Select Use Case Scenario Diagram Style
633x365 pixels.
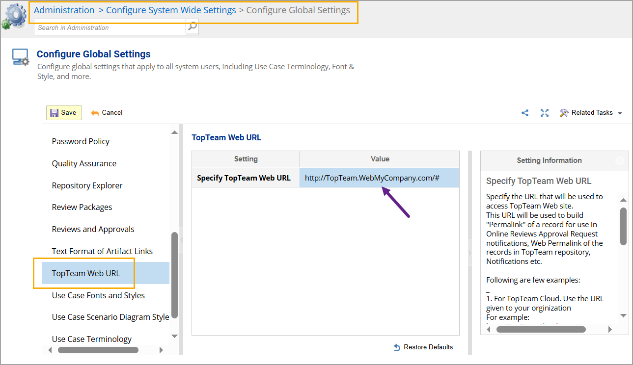110,317
